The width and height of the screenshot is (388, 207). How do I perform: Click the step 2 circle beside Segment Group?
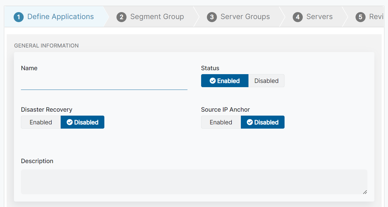pos(121,17)
